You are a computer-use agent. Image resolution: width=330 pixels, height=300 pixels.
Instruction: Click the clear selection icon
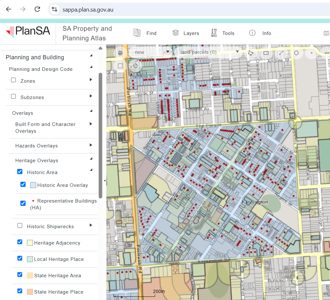point(135,66)
